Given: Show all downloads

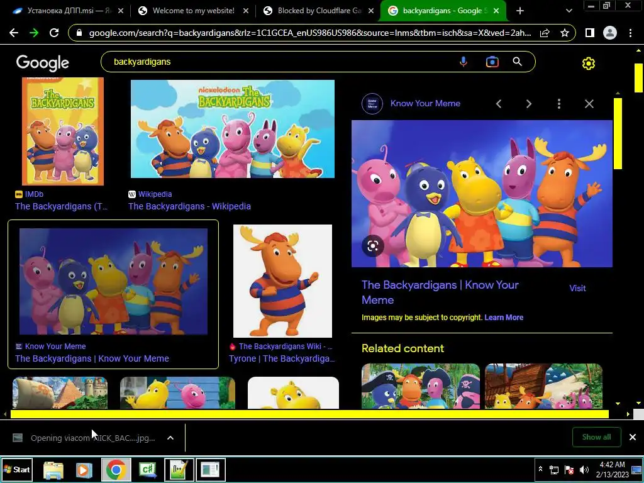Looking at the screenshot, I should [x=596, y=437].
